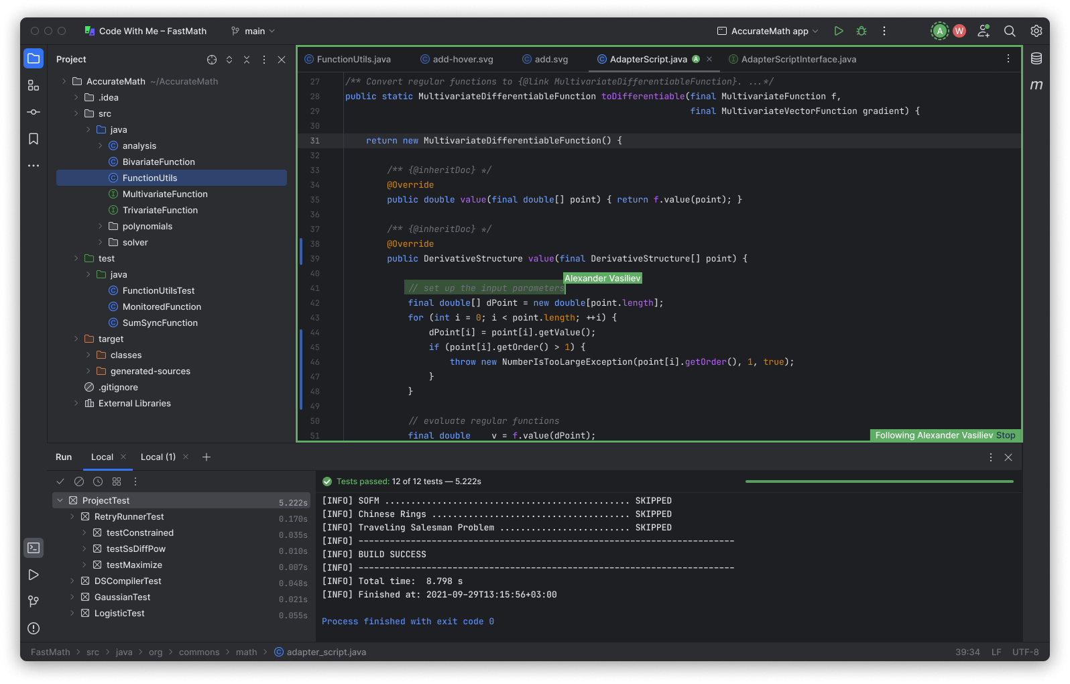The image size is (1070, 684).
Task: Expand the polynomials folder
Action: (101, 226)
